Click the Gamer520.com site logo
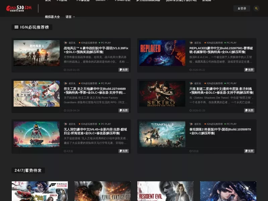 pyautogui.click(x=19, y=8)
